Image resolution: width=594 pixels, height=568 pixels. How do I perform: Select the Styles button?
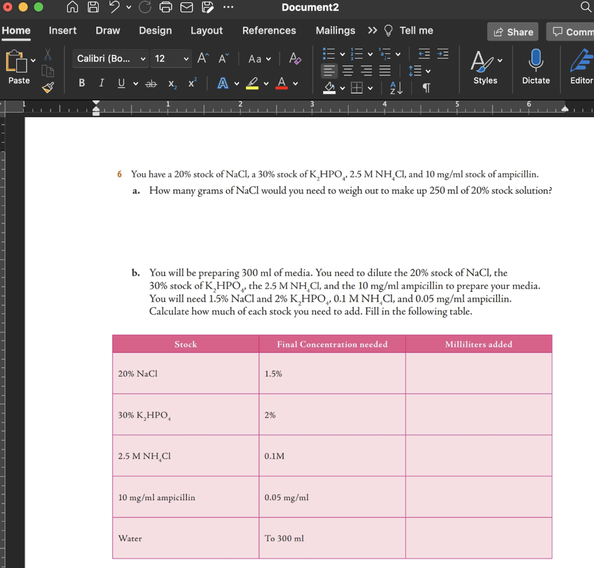tap(485, 68)
